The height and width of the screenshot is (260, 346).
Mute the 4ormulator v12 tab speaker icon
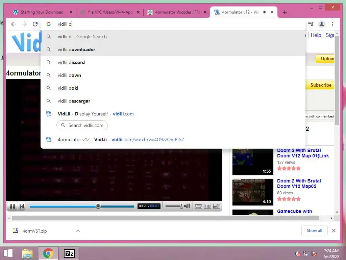tap(265, 12)
